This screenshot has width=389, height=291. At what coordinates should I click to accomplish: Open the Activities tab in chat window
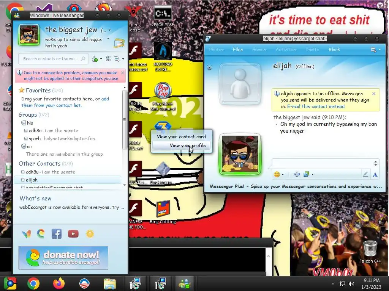286,50
